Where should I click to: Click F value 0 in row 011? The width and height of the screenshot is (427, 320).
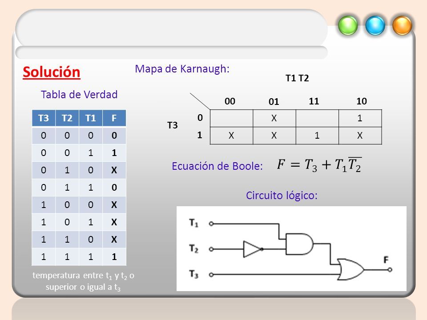click(x=114, y=188)
